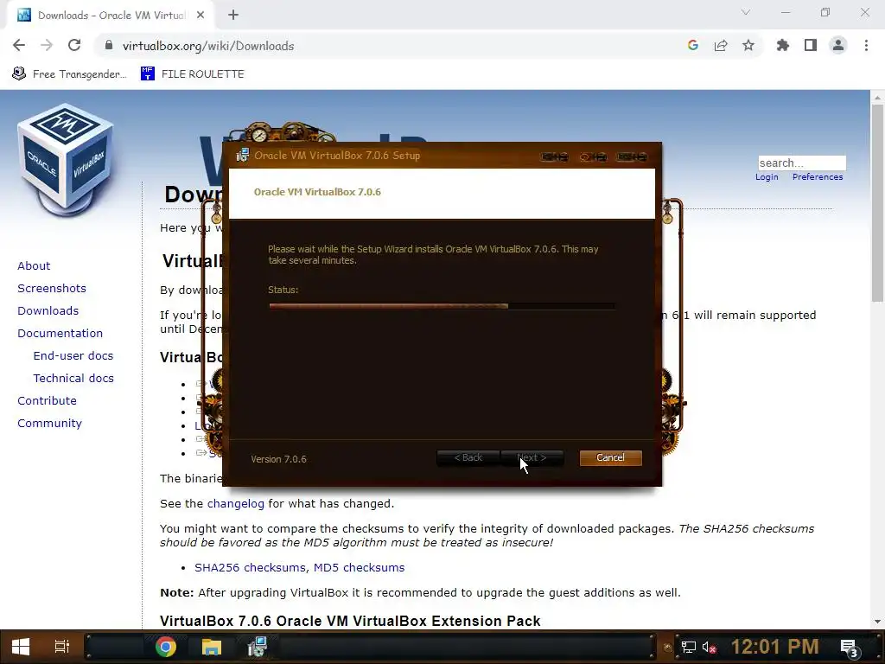Click the Chrome forward arrow
The width and height of the screenshot is (885, 664).
[x=47, y=46]
